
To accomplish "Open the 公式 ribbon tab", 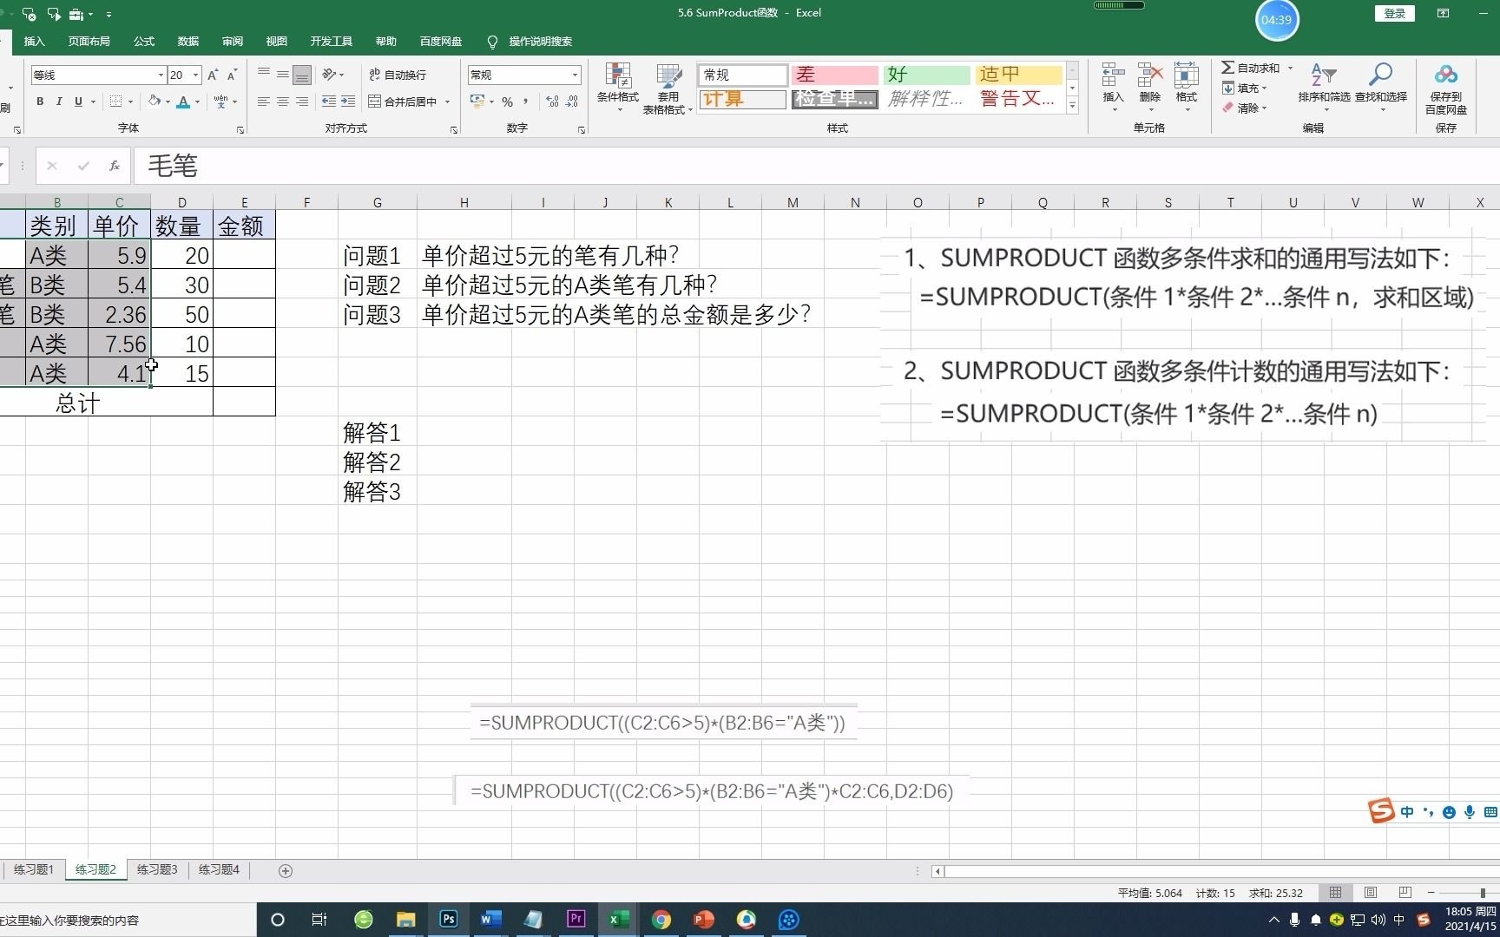I will (144, 41).
